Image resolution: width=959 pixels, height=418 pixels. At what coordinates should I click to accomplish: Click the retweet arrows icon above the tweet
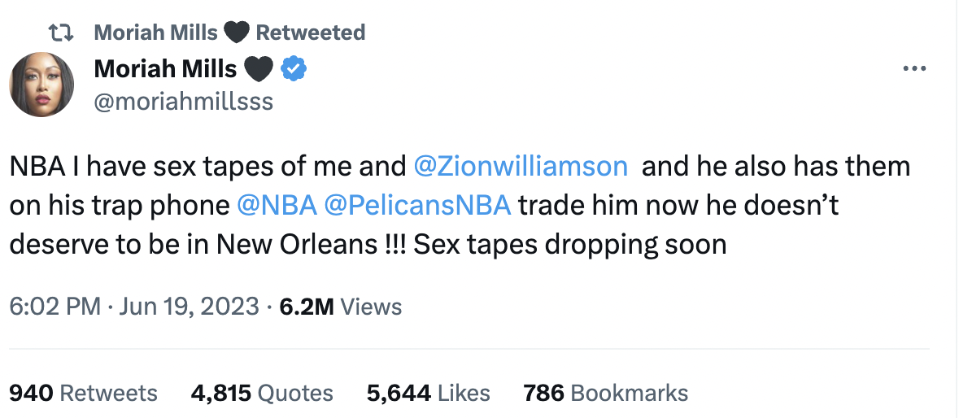tap(61, 33)
